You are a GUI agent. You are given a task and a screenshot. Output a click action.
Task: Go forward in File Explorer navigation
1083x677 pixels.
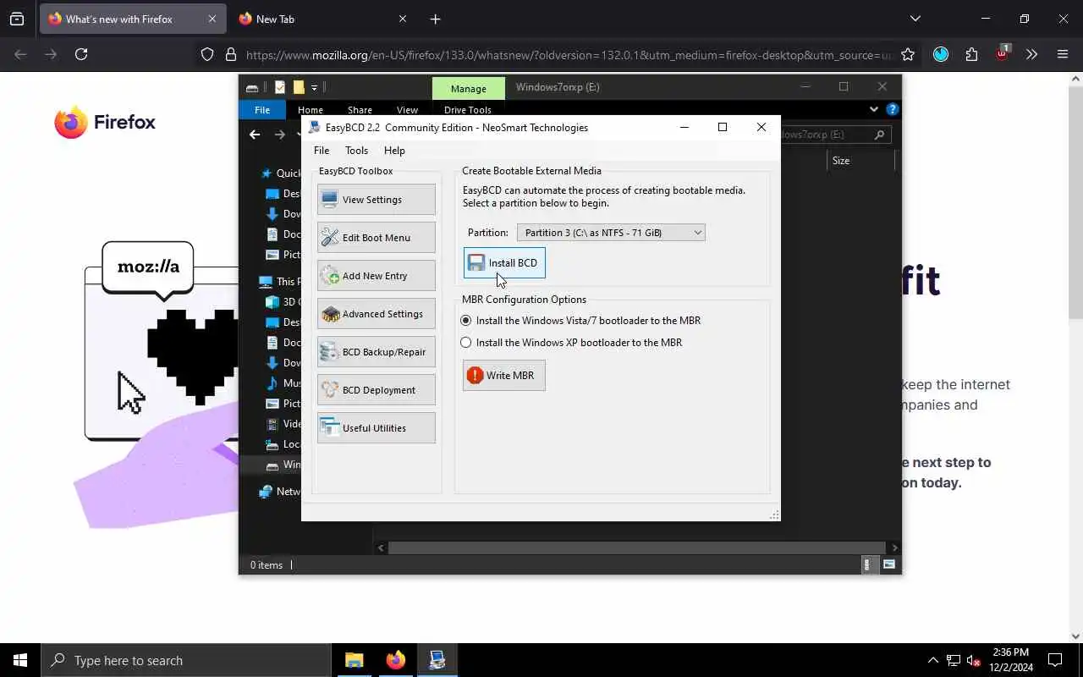pyautogui.click(x=279, y=135)
